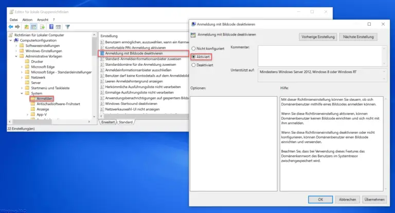The width and height of the screenshot is (395, 213).
Task: Open the Ansicht menu
Action: coord(43,20)
